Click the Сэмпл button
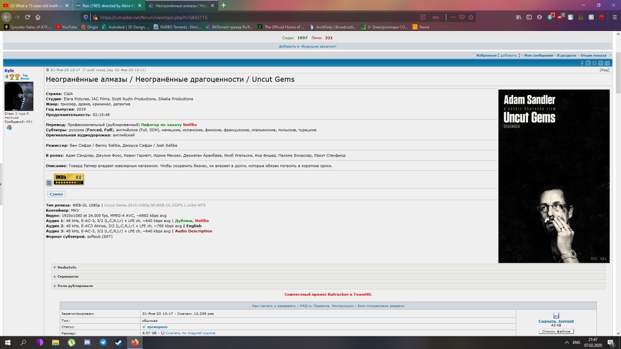 pyautogui.click(x=56, y=194)
